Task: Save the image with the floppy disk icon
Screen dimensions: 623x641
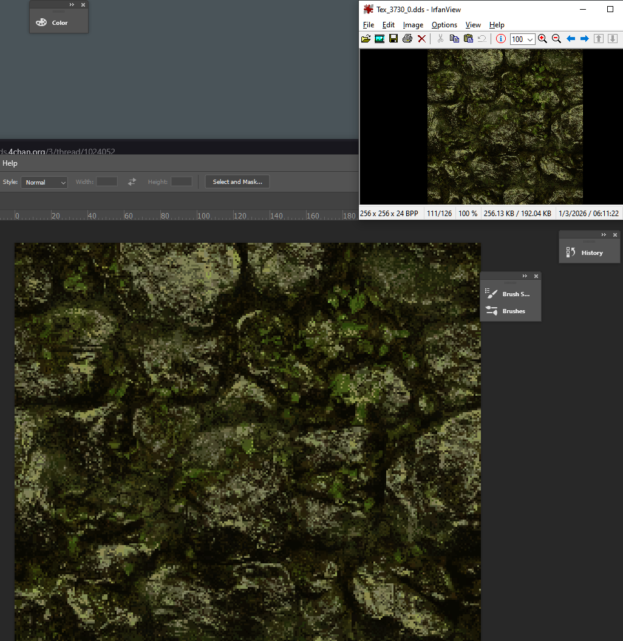Action: [x=393, y=39]
